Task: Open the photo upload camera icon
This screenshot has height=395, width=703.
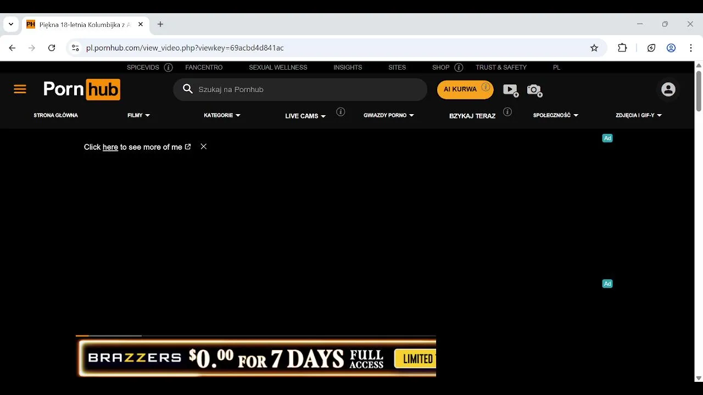Action: [534, 90]
